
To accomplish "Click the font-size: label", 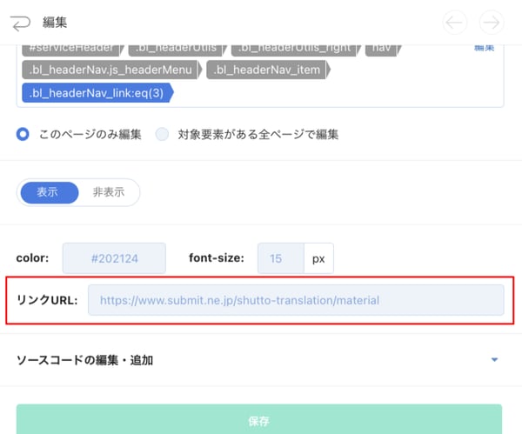I will tap(217, 258).
